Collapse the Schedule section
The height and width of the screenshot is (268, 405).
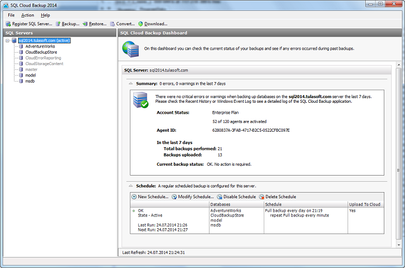point(131,186)
